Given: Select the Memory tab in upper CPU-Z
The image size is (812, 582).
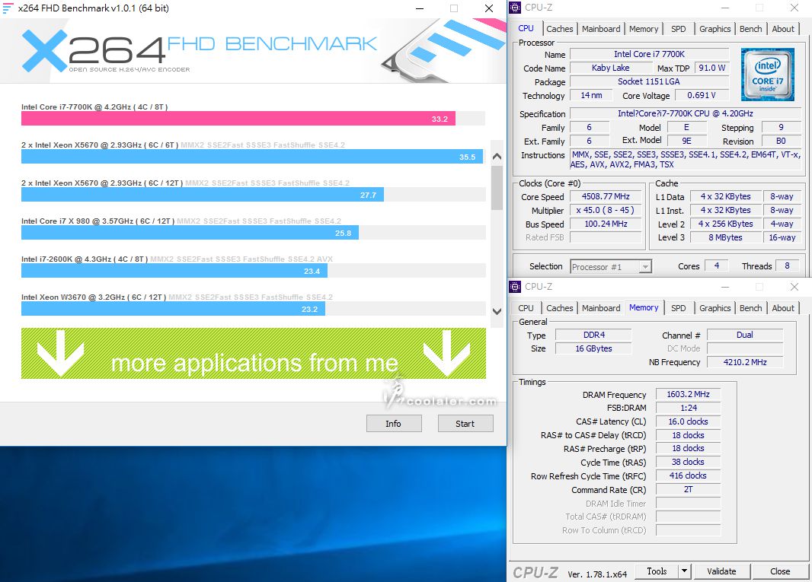Looking at the screenshot, I should point(643,29).
